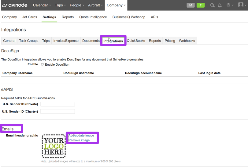Expand the Company dropdown in top bar
The height and width of the screenshot is (167, 248).
pos(116,5)
